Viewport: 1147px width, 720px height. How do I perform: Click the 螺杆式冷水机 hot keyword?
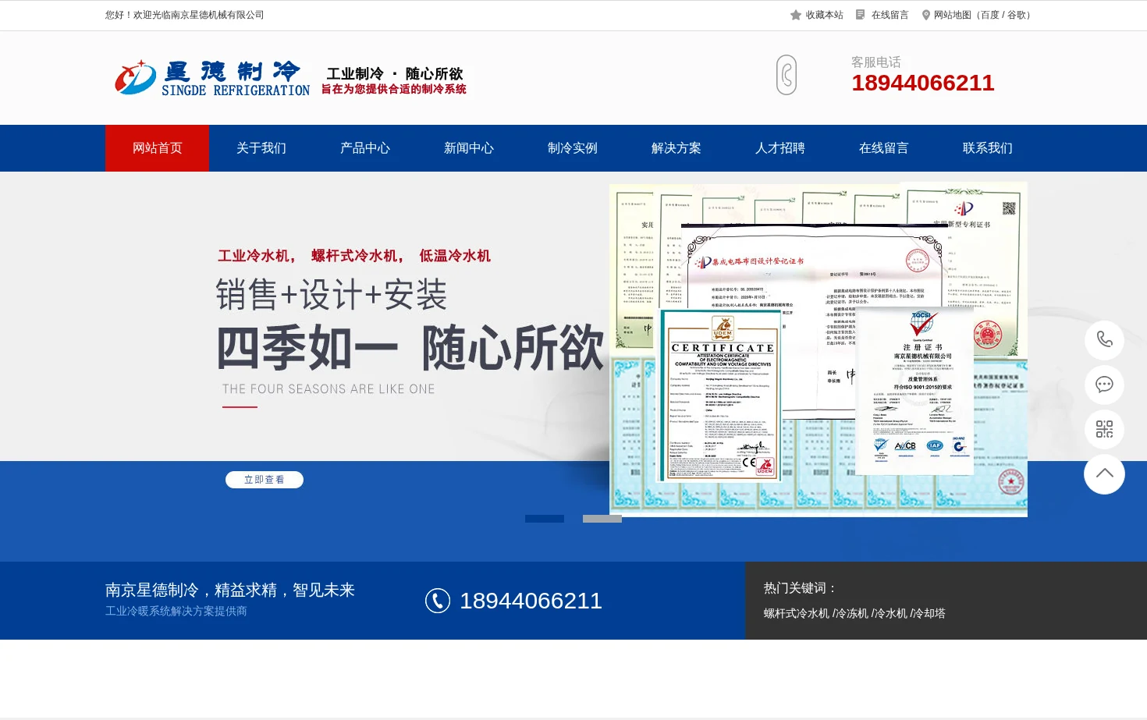tap(796, 613)
